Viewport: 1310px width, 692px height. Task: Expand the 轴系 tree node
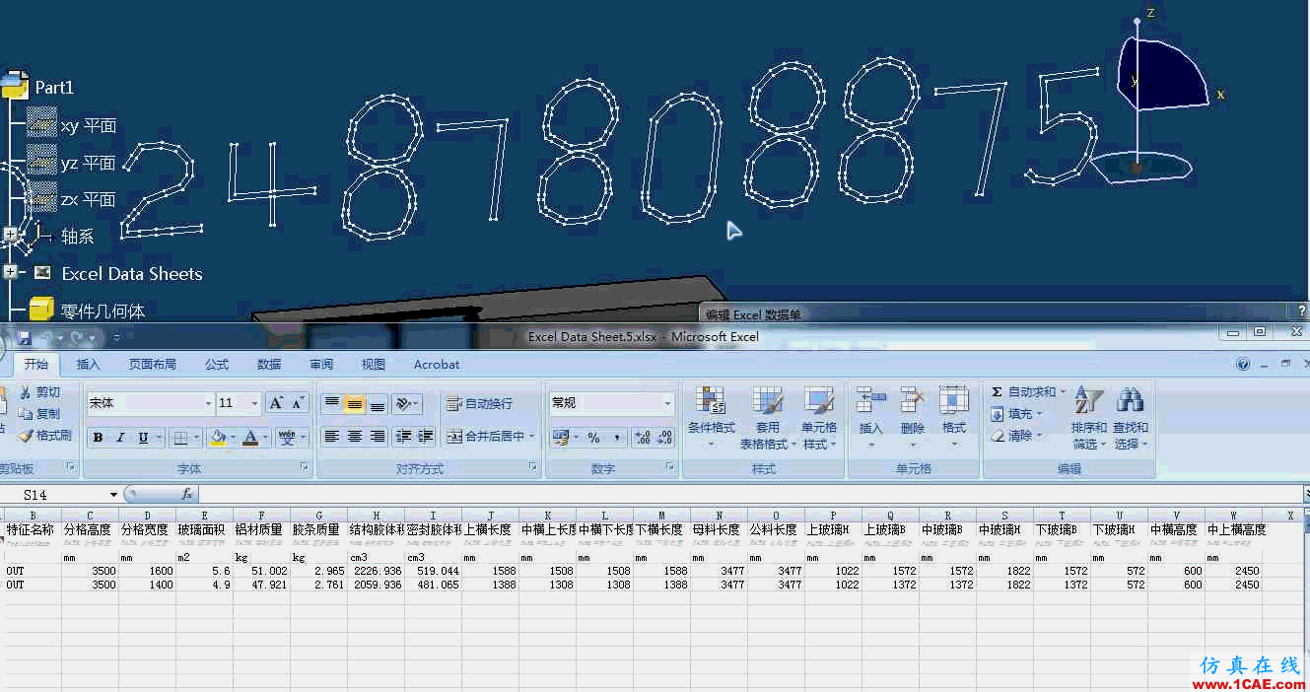11,236
